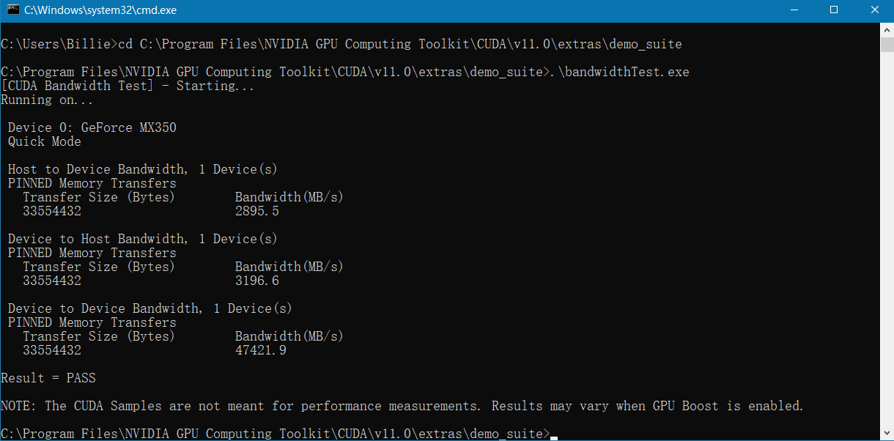
Task: Click the 2895.5 bandwidth value
Action: pyautogui.click(x=256, y=211)
